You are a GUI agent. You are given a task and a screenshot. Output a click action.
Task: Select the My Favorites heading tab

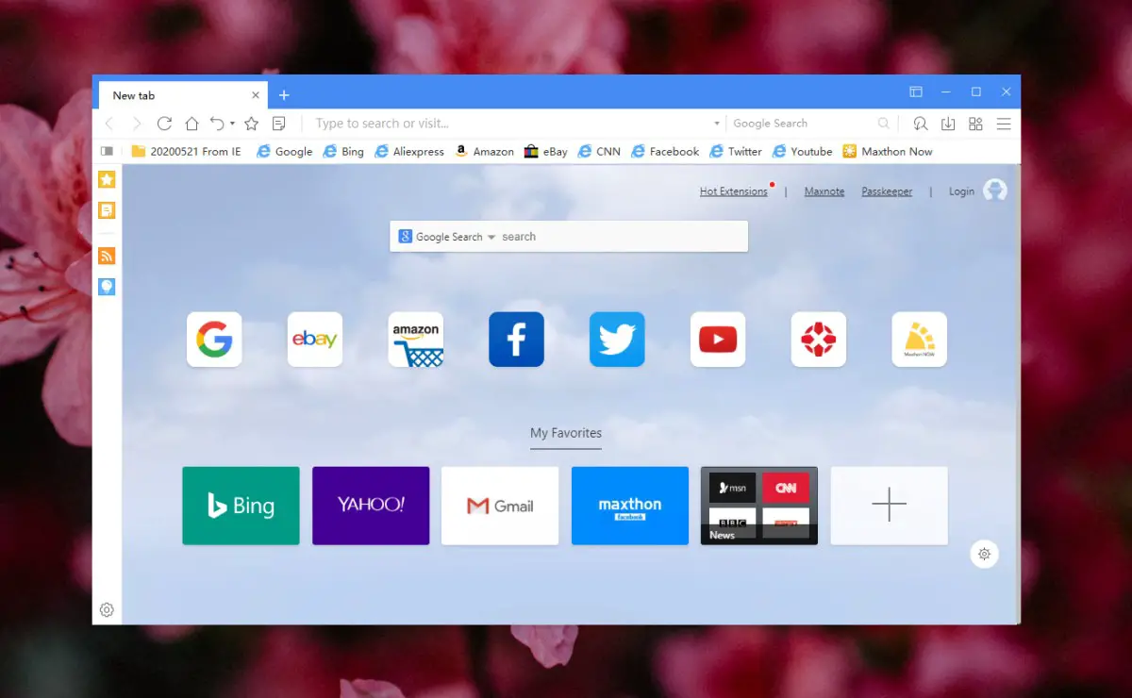(566, 433)
